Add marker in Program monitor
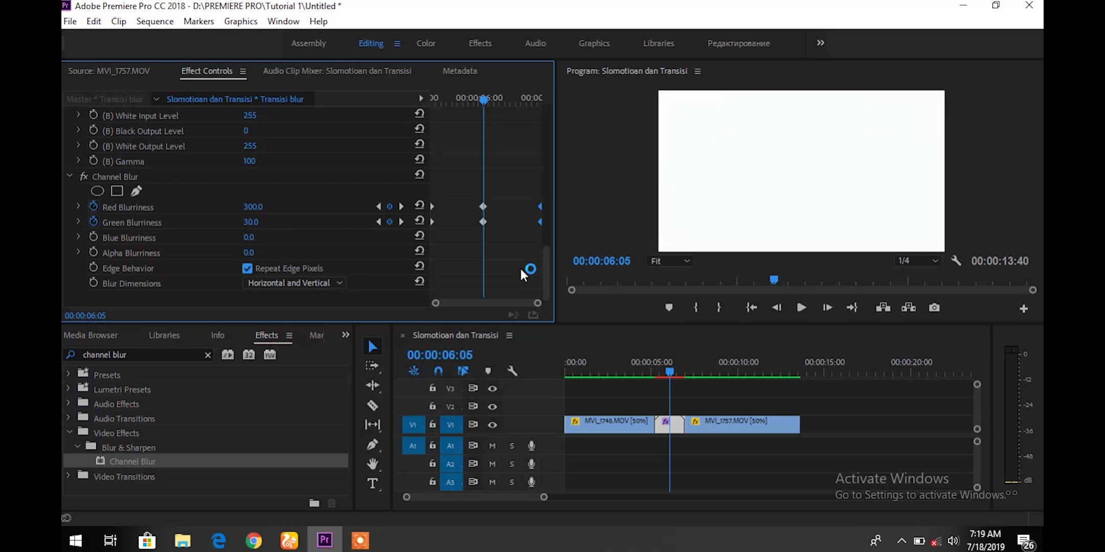 coord(669,308)
